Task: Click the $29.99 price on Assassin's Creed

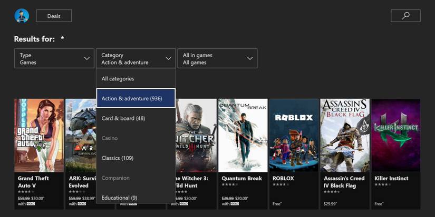Action: coord(330,204)
